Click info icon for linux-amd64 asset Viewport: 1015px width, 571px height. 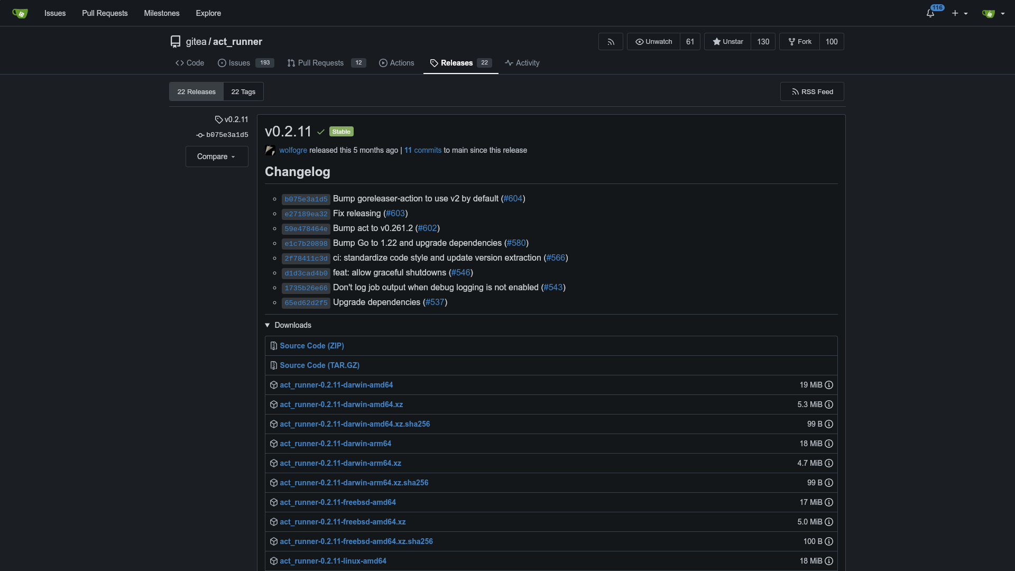click(829, 561)
